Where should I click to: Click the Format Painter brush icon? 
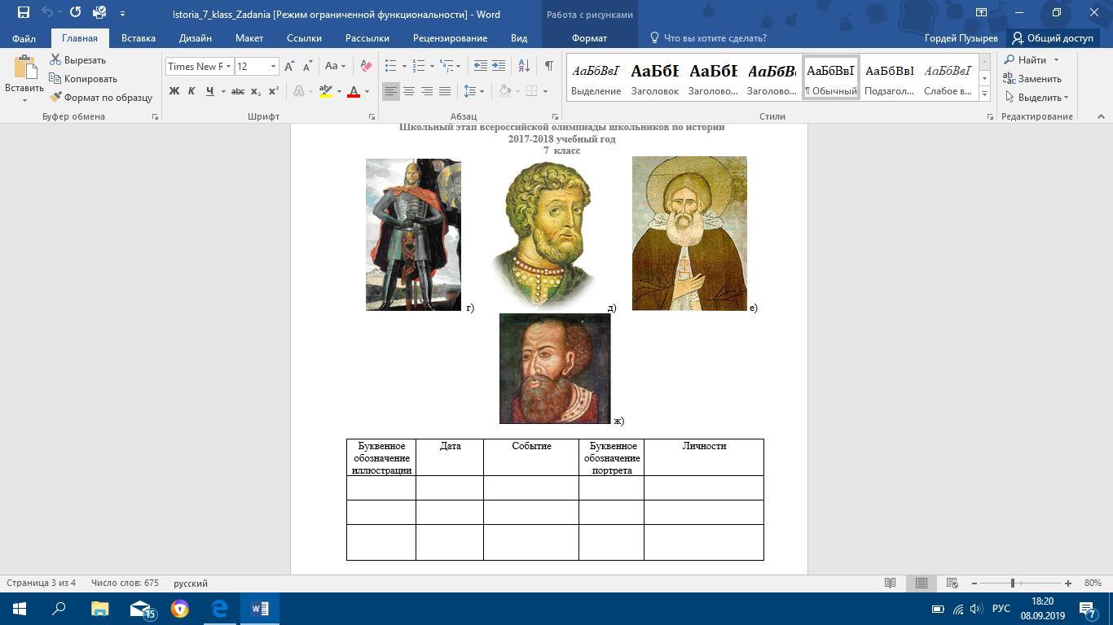click(x=56, y=98)
